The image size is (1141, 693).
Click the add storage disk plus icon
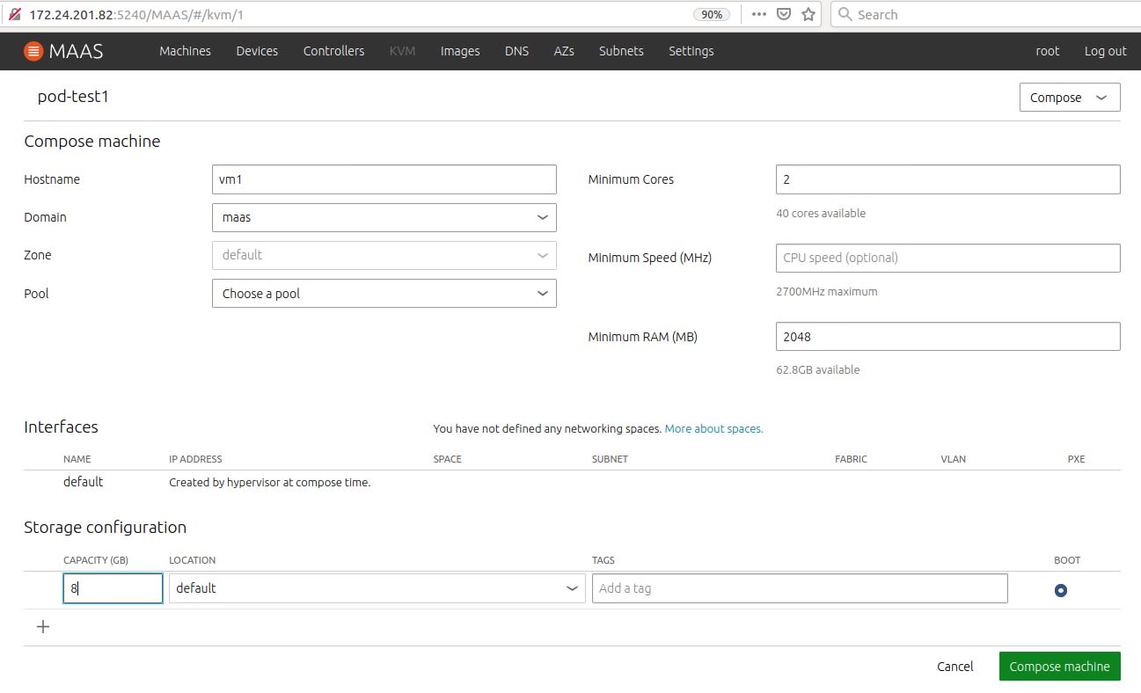point(42,627)
